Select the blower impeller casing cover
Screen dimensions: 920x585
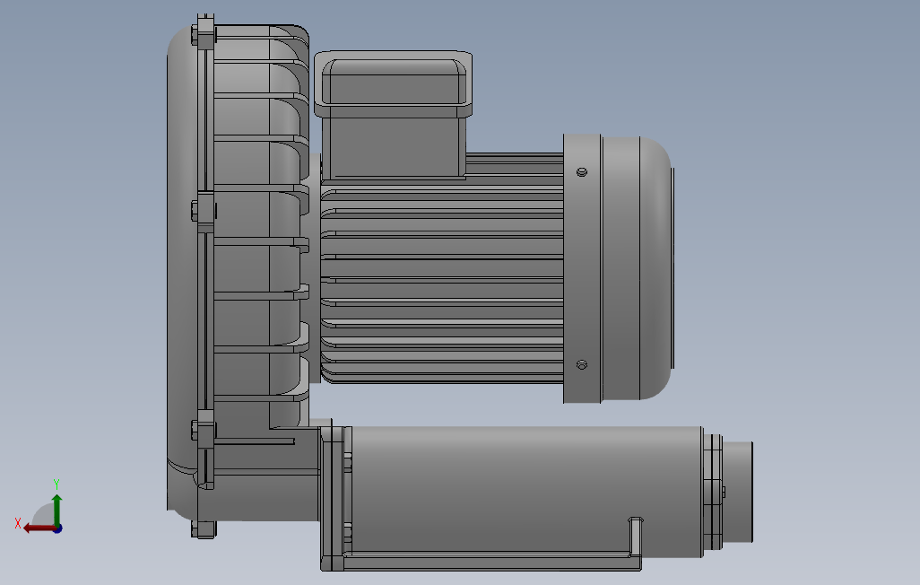tap(183, 273)
